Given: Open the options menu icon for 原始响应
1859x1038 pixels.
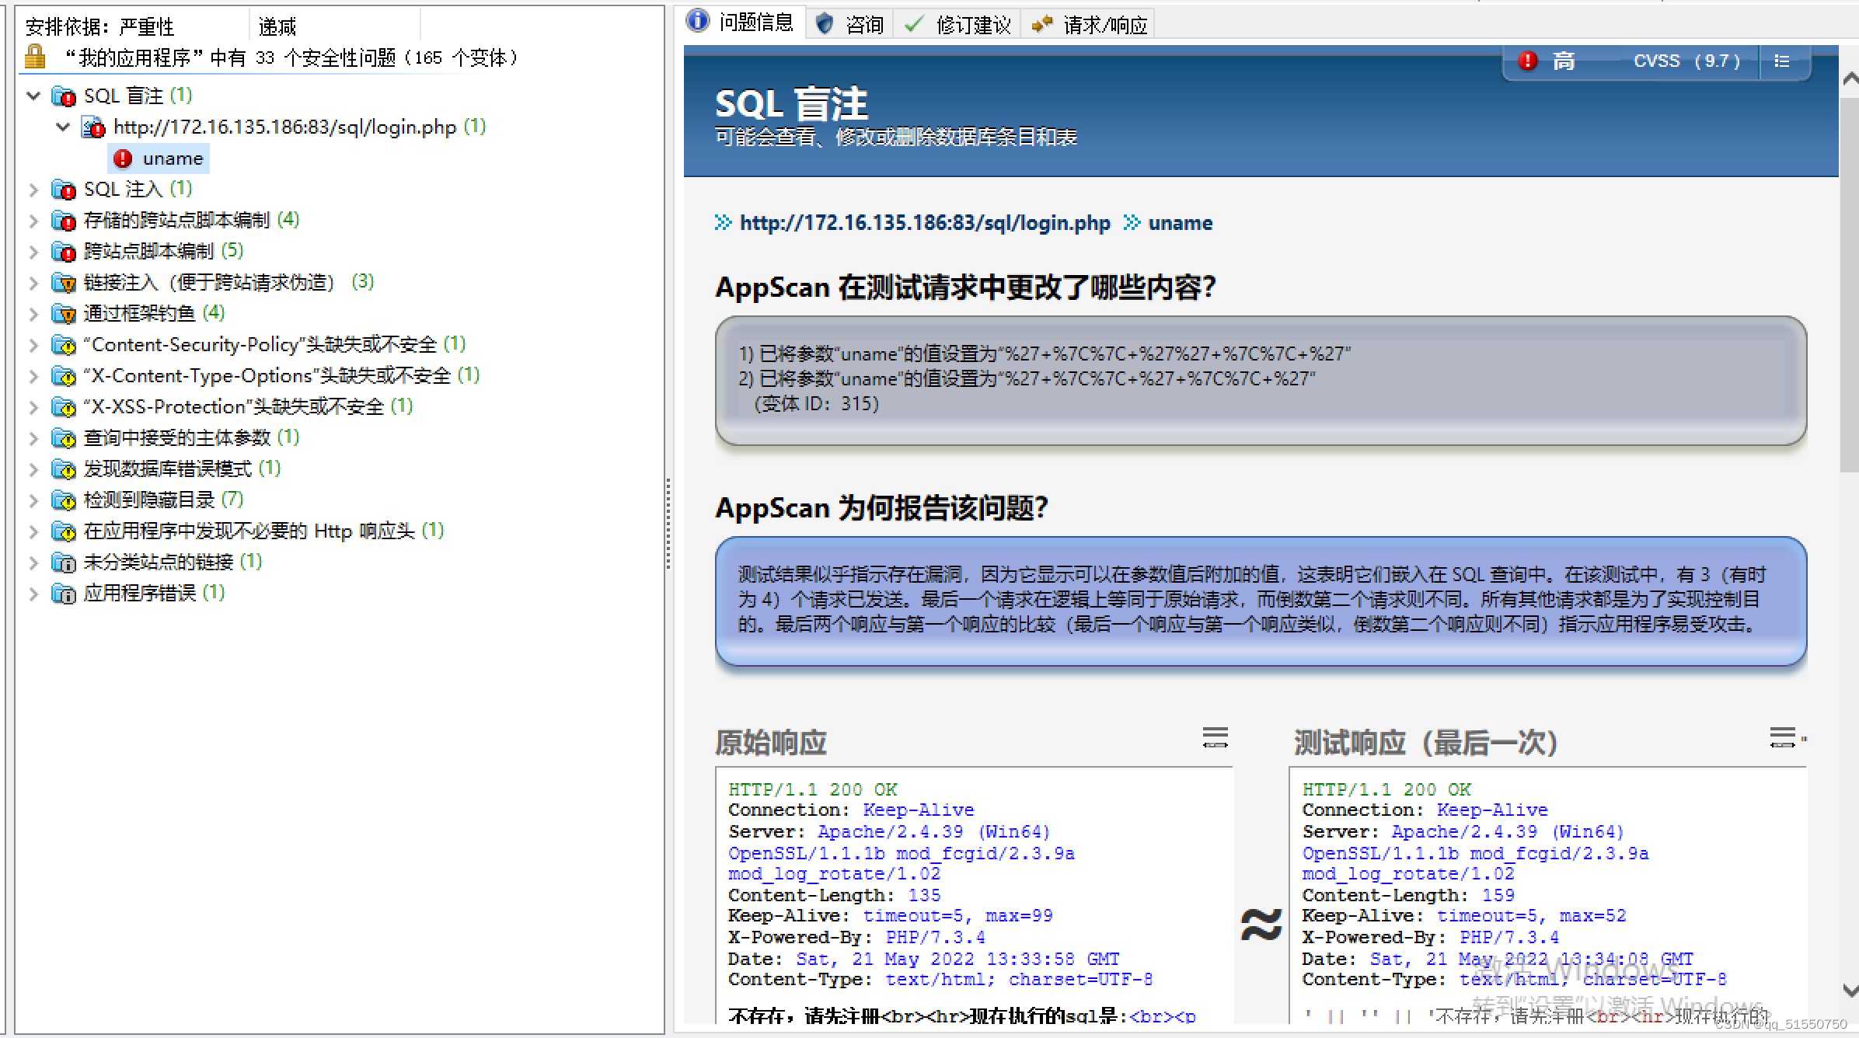Looking at the screenshot, I should click(1215, 737).
